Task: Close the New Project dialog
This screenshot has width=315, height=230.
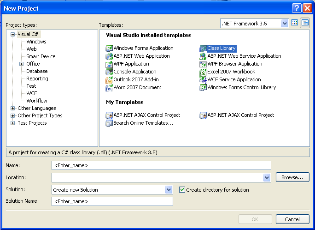Action: click(x=307, y=8)
